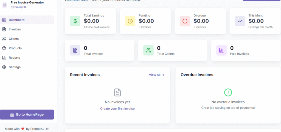Image resolution: width=281 pixels, height=132 pixels.
Task: Open the Products section
Action: pyautogui.click(x=27, y=48)
